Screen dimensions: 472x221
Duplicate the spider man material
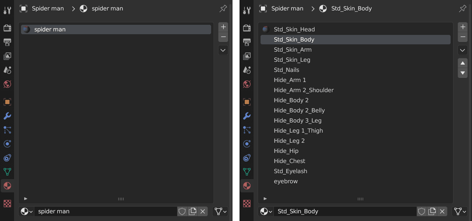click(x=192, y=211)
